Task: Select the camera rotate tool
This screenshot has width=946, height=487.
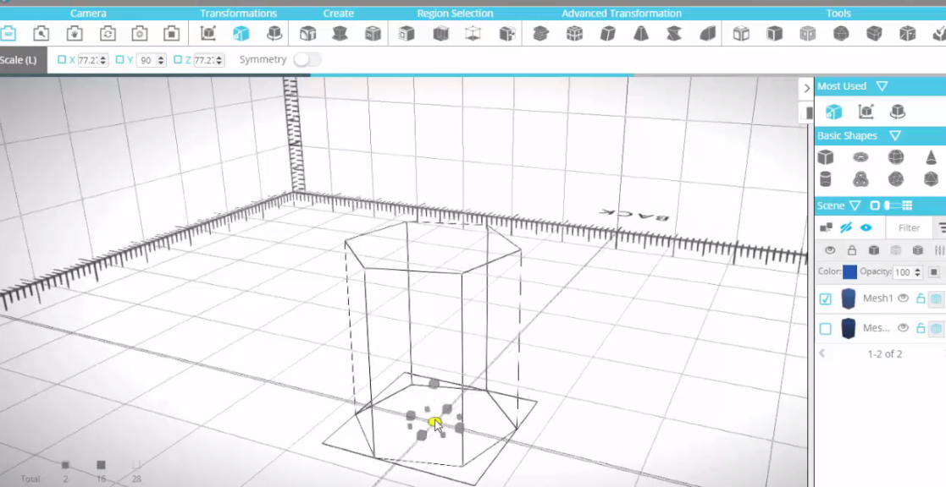Action: [108, 34]
